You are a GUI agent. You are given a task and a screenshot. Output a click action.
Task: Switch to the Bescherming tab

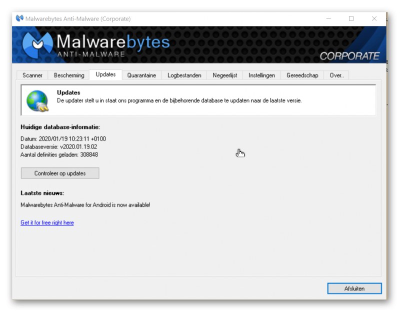pos(69,75)
